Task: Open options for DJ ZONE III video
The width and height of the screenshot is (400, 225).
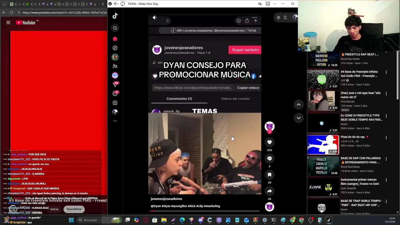Action: pyautogui.click(x=386, y=116)
